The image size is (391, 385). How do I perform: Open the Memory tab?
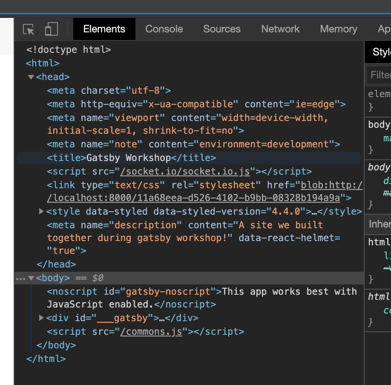point(339,29)
